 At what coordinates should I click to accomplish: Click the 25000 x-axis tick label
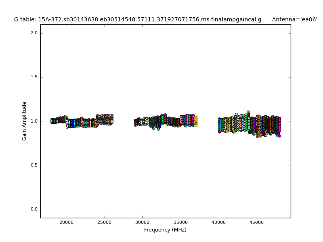tap(105, 222)
